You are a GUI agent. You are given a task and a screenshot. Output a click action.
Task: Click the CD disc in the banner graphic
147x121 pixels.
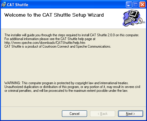pos(140,20)
